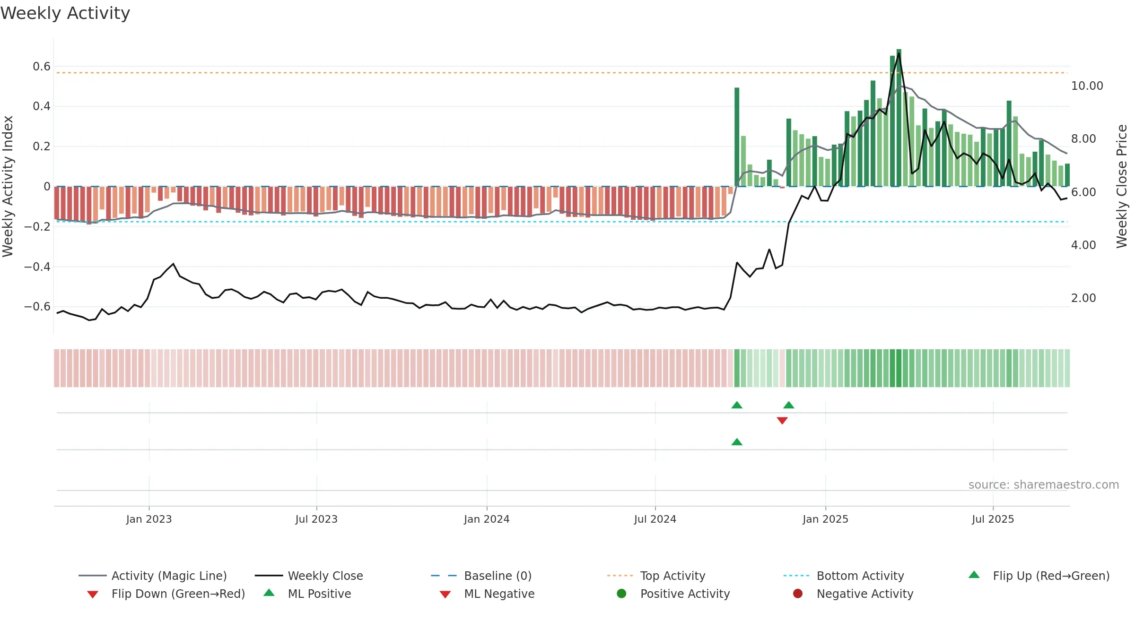
Task: Toggle ML Positive legend entry
Action: [307, 594]
